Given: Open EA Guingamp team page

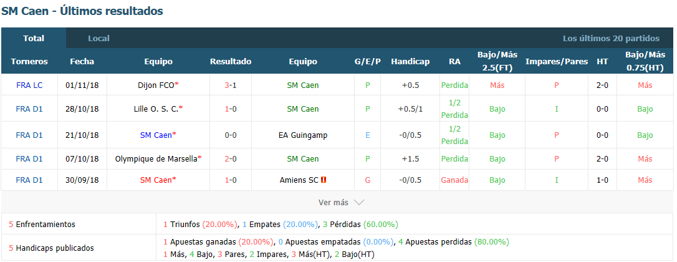Looking at the screenshot, I should coord(303,135).
